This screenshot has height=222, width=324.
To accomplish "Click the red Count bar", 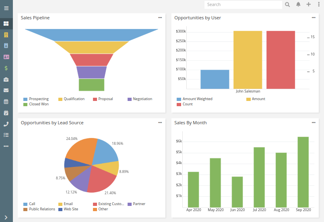I will point(281,60).
